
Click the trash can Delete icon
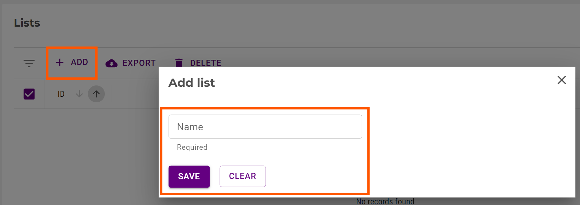179,63
